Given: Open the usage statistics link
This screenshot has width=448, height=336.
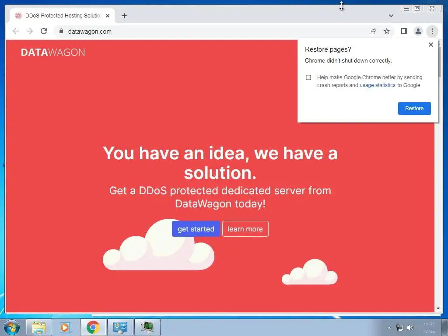Looking at the screenshot, I should pyautogui.click(x=378, y=85).
